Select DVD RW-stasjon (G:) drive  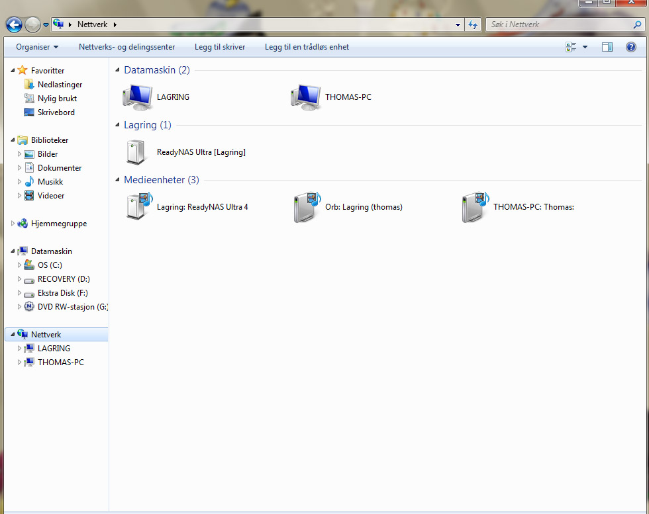point(72,307)
